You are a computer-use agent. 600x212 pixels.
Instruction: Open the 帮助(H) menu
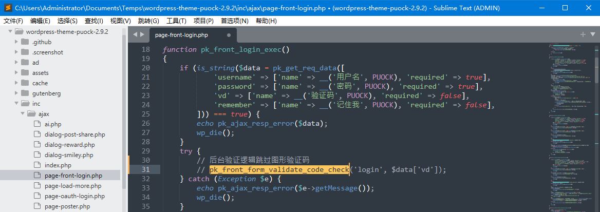tap(266, 21)
